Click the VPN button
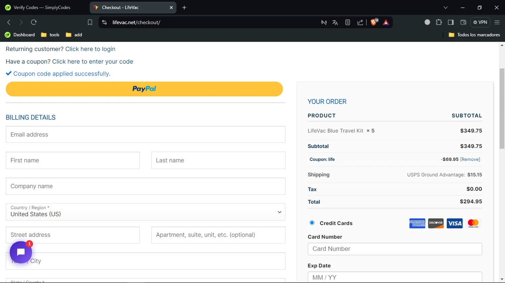The width and height of the screenshot is (505, 283). (x=480, y=22)
